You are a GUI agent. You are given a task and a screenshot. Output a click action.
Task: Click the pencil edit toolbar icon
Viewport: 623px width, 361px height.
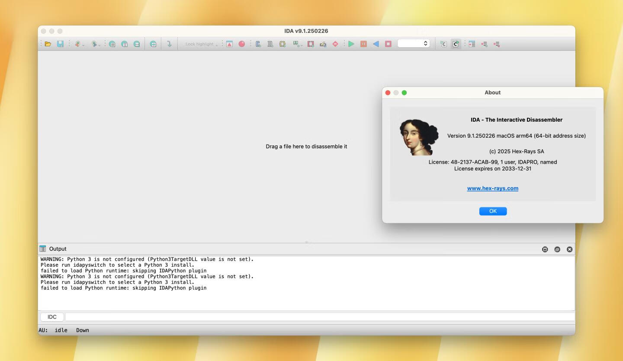pos(323,44)
